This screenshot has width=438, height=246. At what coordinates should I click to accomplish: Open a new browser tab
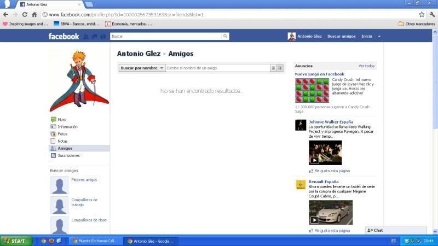click(x=89, y=4)
